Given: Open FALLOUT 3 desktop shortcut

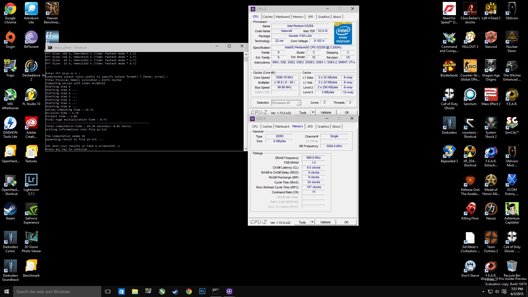Looking at the screenshot, I should coord(470,40).
